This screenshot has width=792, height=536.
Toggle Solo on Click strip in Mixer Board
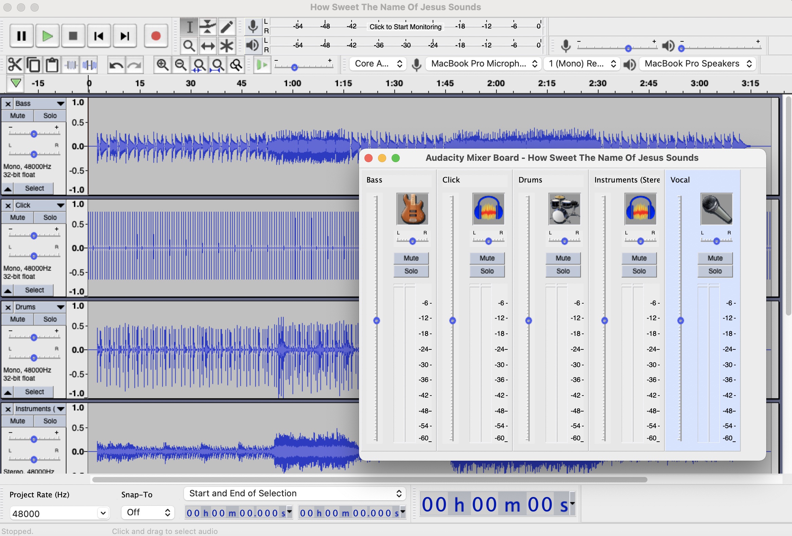pyautogui.click(x=487, y=271)
